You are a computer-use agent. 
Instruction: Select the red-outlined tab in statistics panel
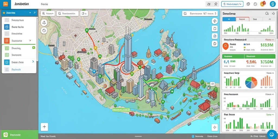tap(242, 19)
